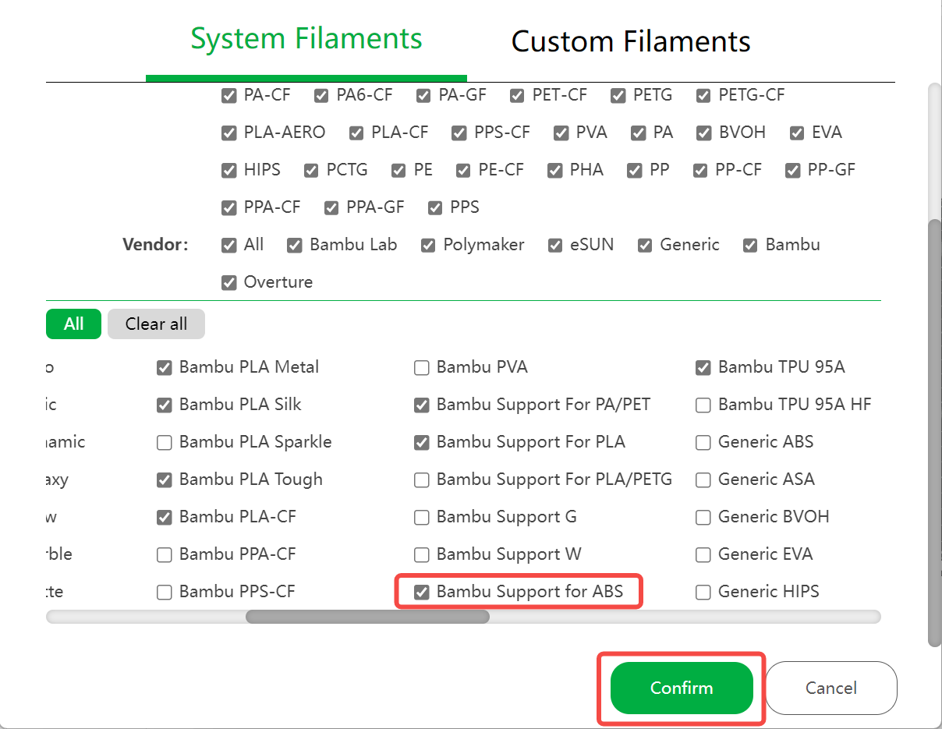Click the Cancel button
This screenshot has height=729, width=942.
831,688
